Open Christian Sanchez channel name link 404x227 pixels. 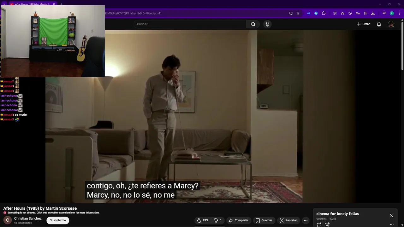tap(28, 218)
